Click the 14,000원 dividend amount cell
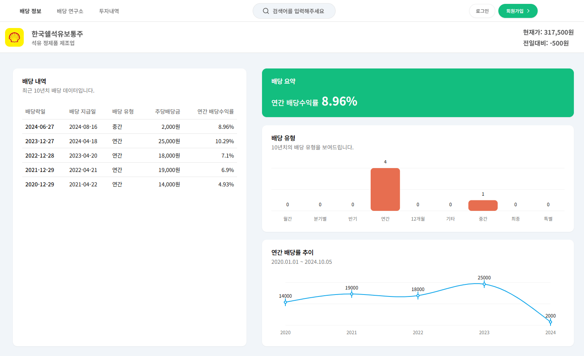 169,184
